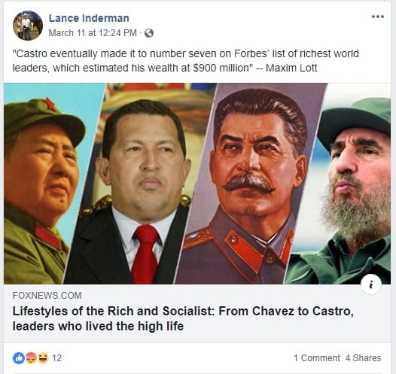Click the FOXNEWS.COM source label
This screenshot has height=374, width=396.
click(x=47, y=295)
